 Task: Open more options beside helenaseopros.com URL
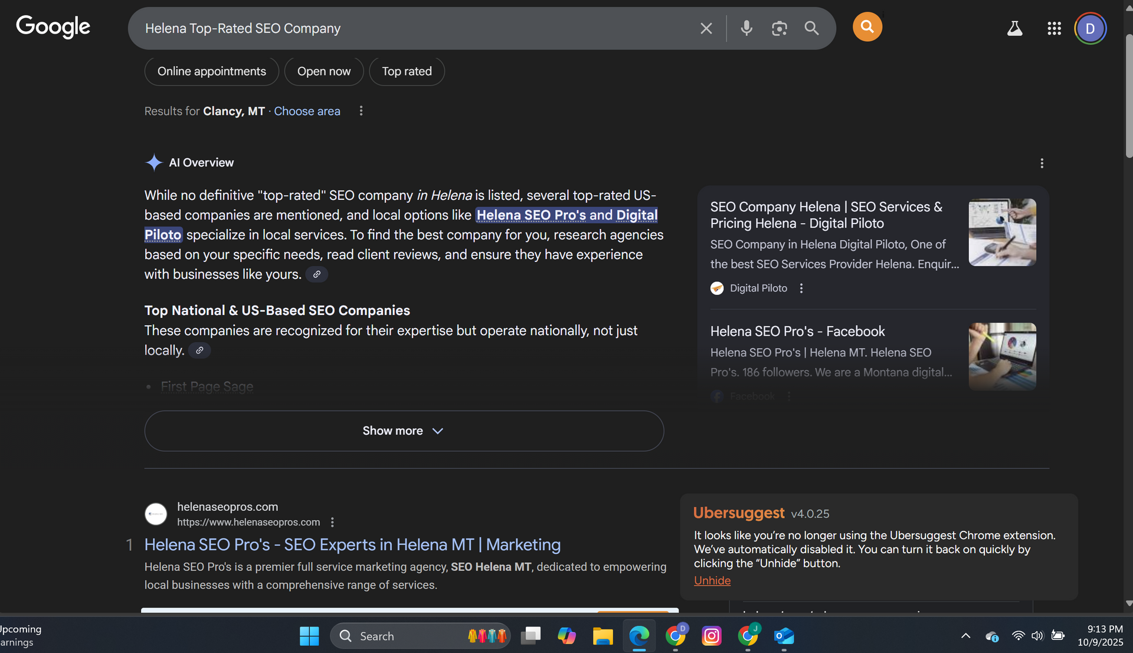coord(332,523)
